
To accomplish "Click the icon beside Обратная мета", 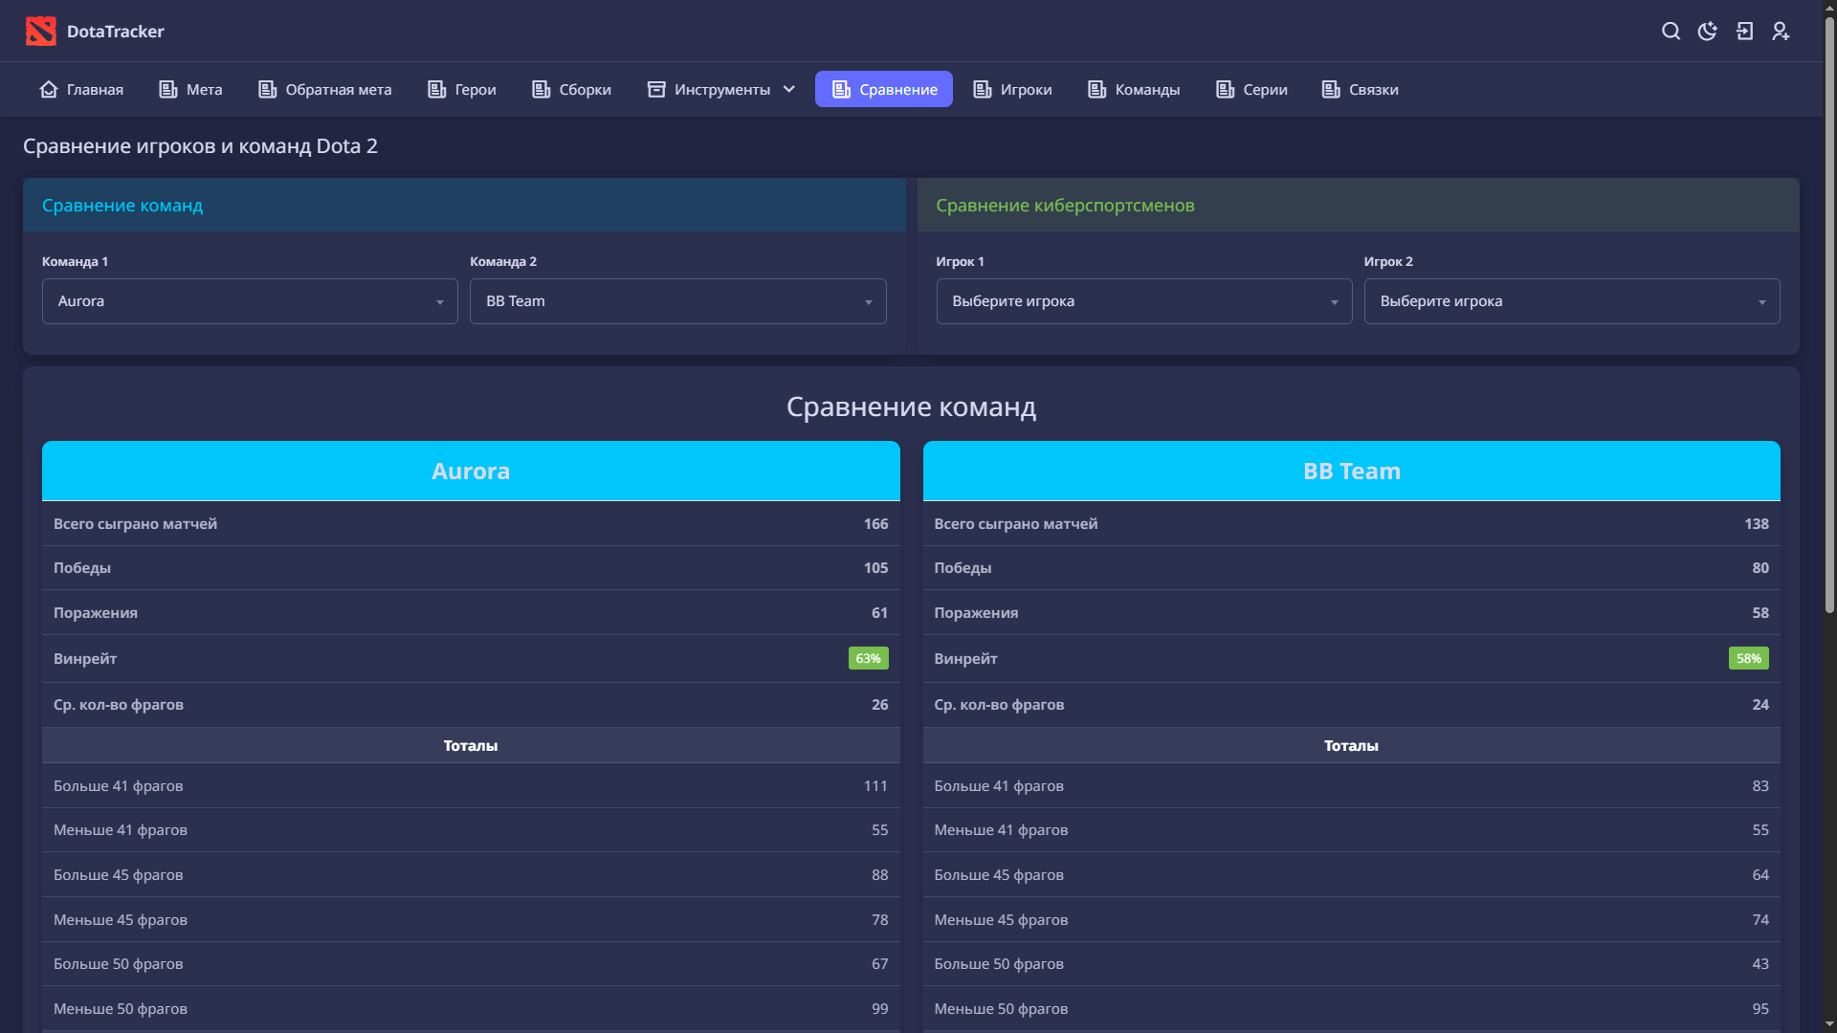I will coord(268,89).
